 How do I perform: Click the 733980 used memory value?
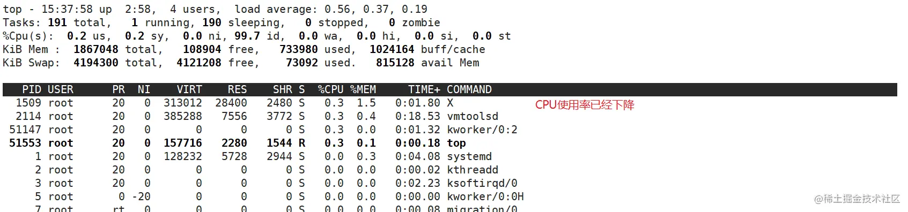coord(299,49)
